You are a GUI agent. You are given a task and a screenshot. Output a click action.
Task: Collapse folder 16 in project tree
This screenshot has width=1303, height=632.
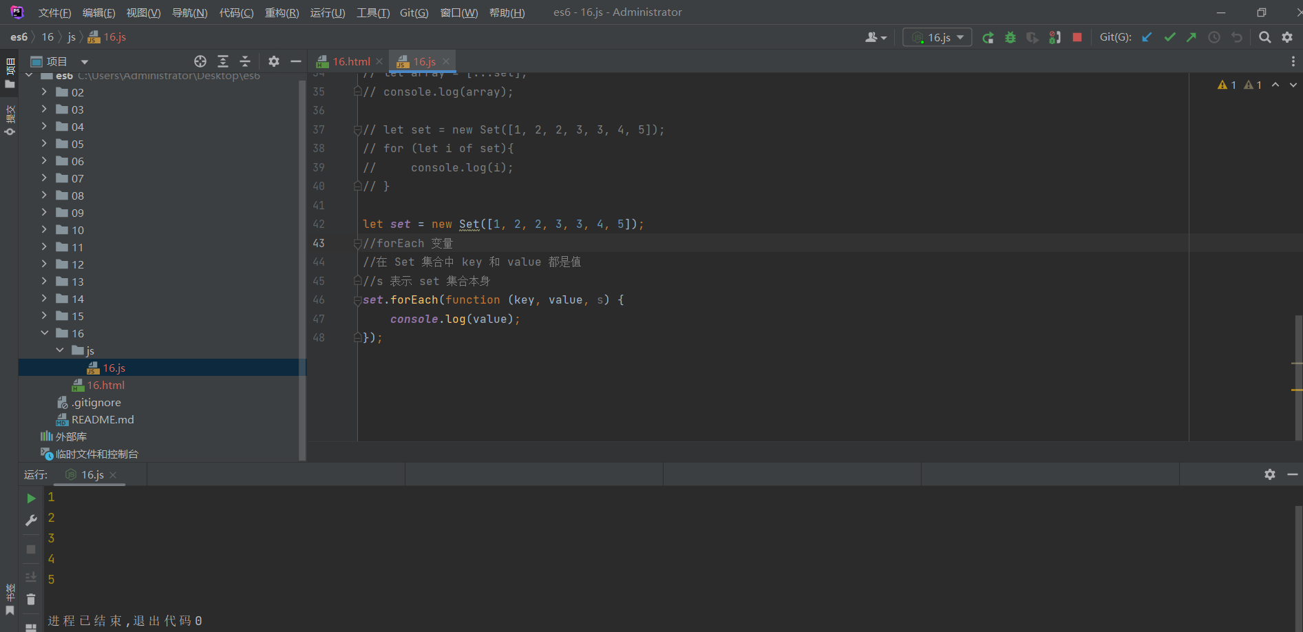(44, 333)
